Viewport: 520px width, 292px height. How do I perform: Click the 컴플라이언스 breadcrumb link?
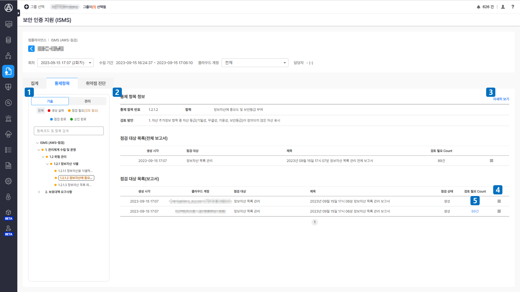click(37, 40)
